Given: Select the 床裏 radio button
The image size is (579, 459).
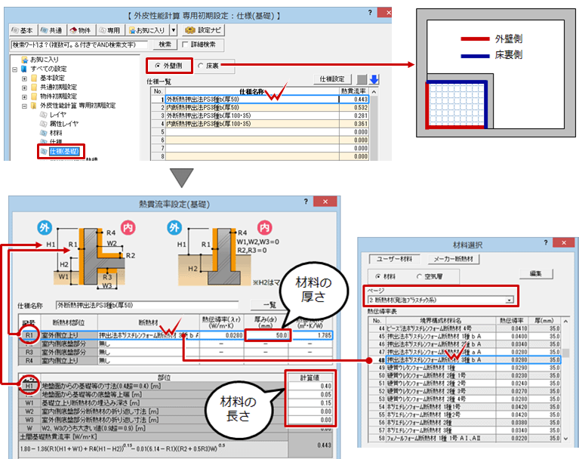Looking at the screenshot, I should (x=201, y=66).
